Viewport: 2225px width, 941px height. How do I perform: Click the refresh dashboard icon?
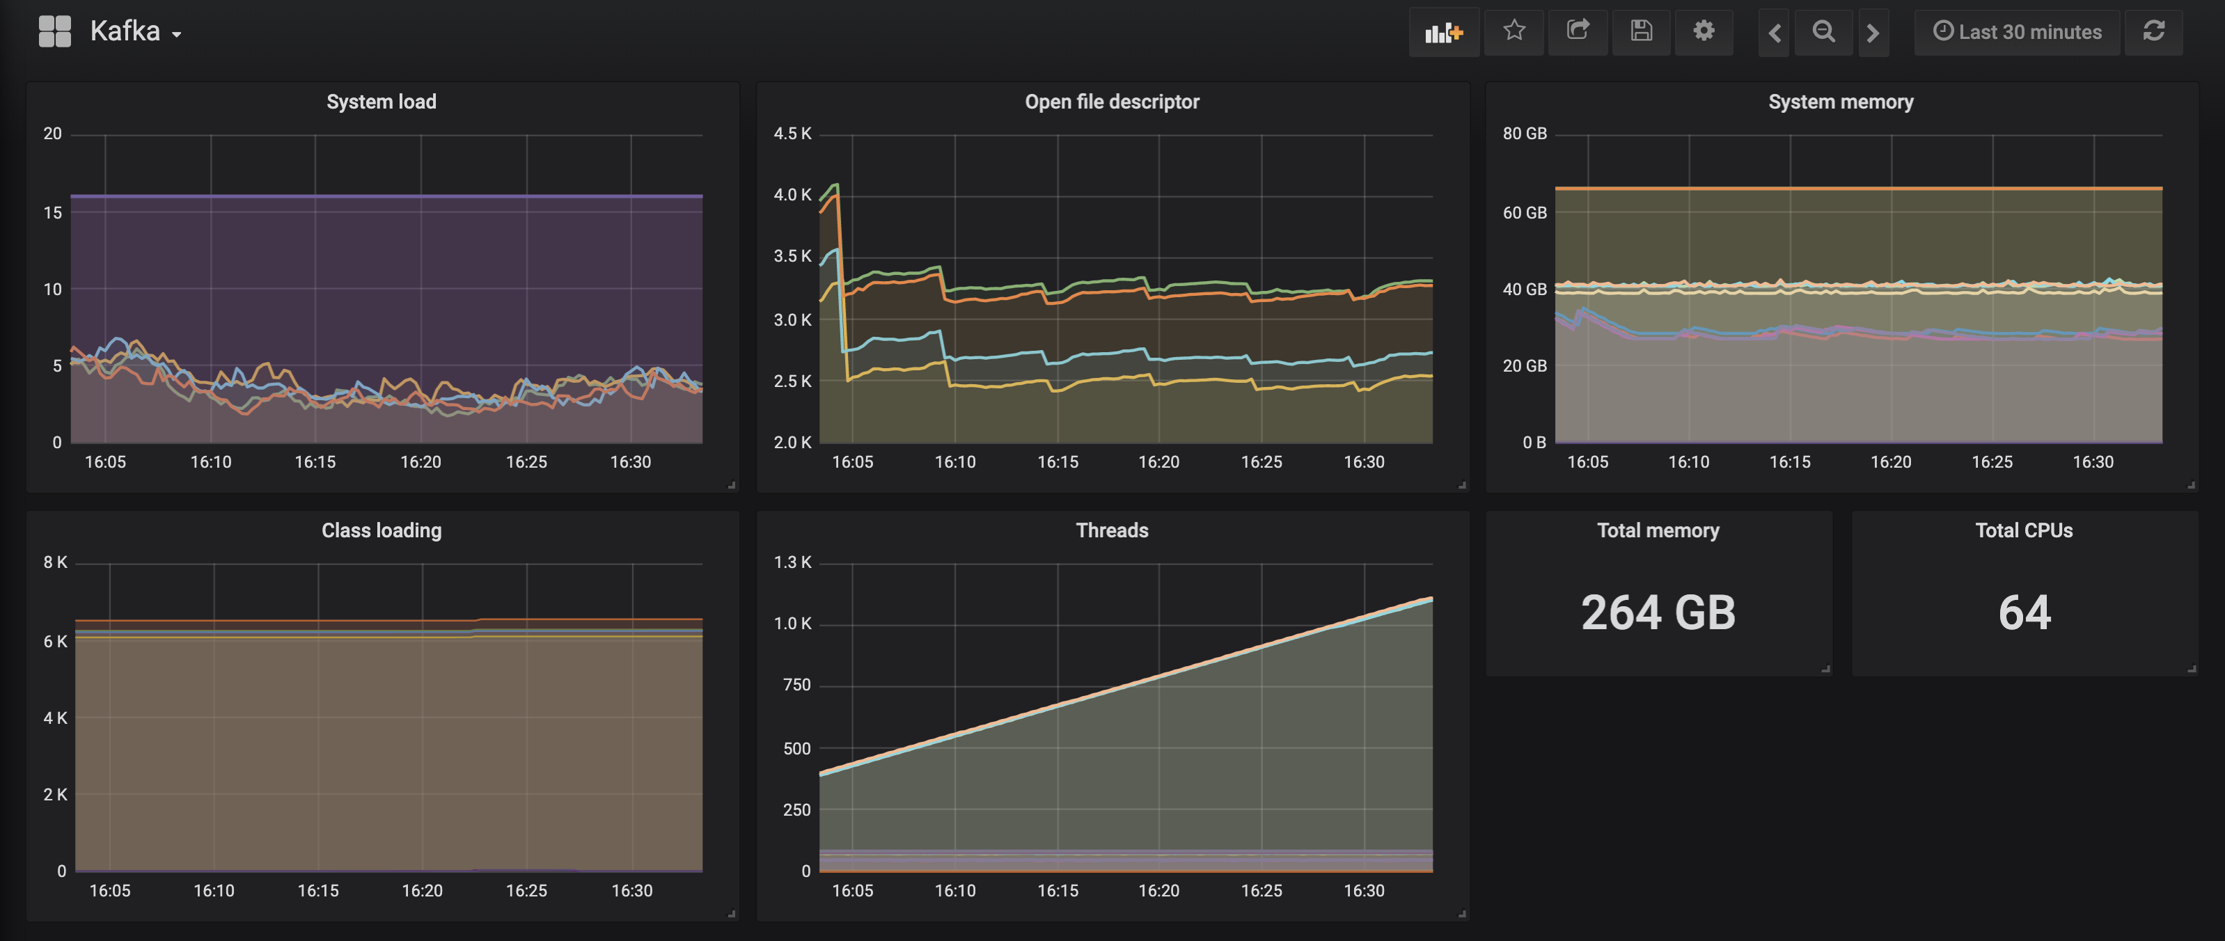click(x=2153, y=31)
